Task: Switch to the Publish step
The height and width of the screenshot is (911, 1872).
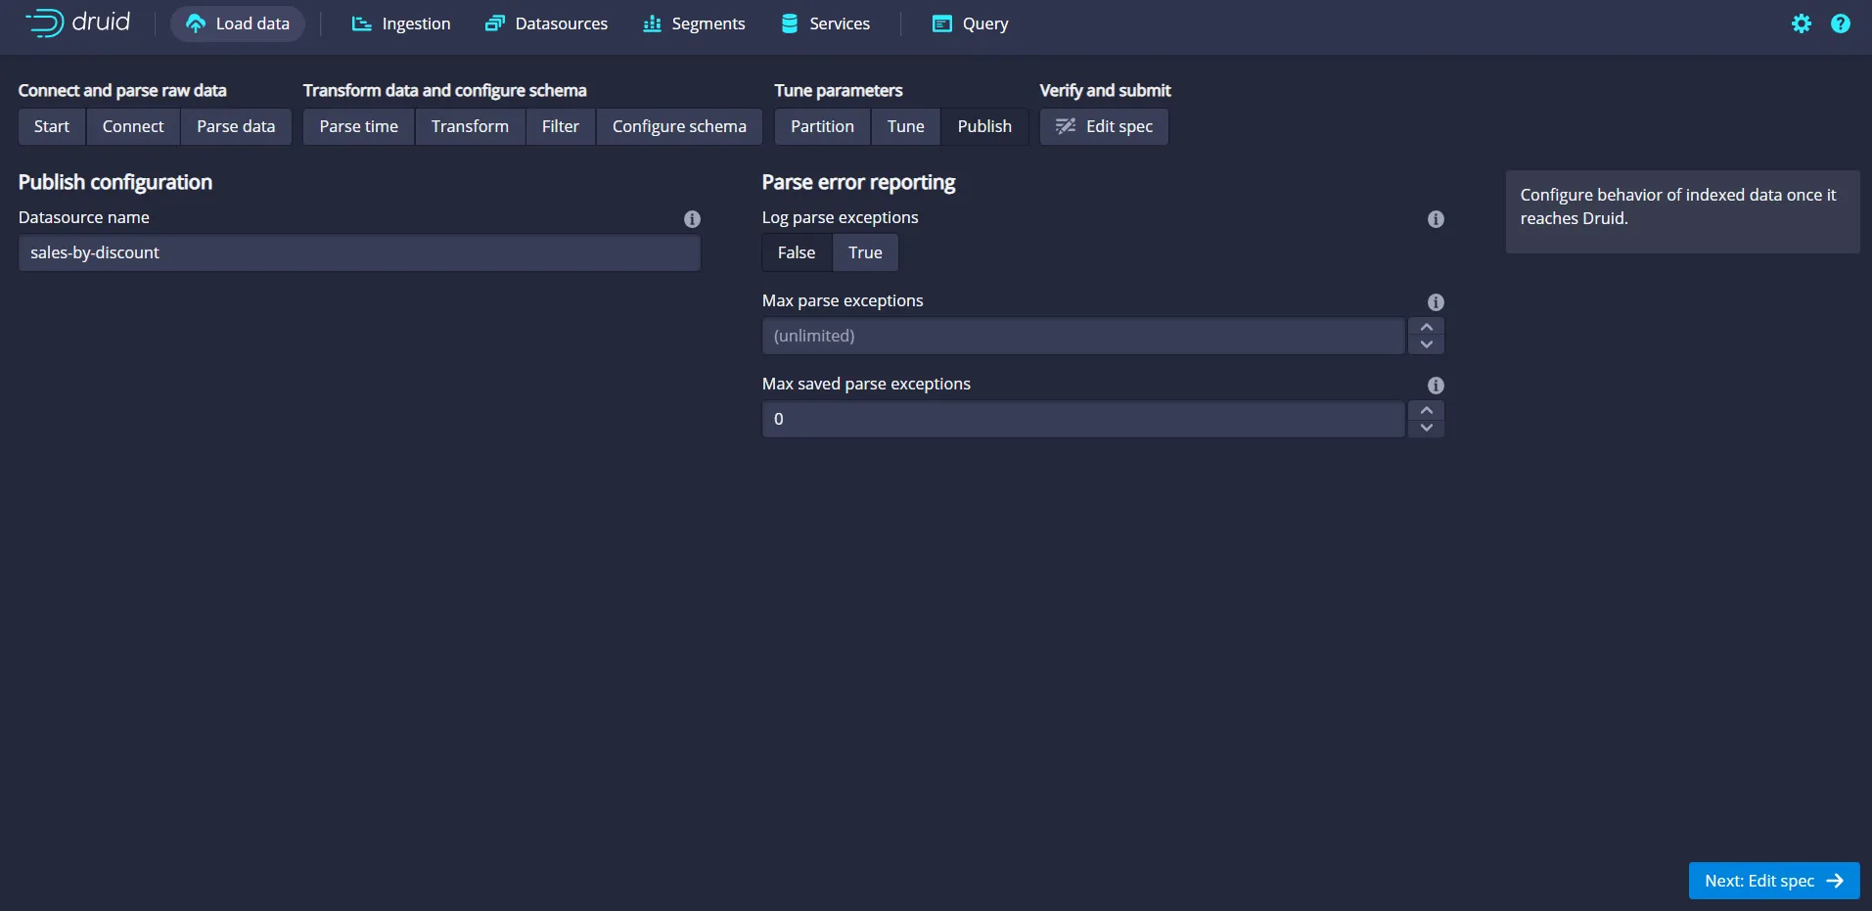Action: (984, 126)
